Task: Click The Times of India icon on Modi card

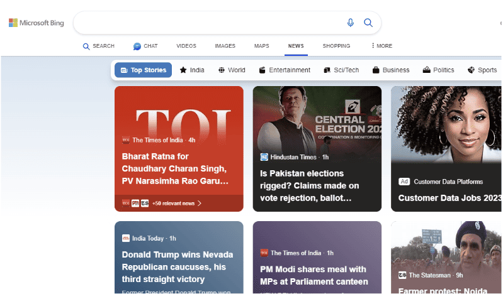Action: (264, 253)
